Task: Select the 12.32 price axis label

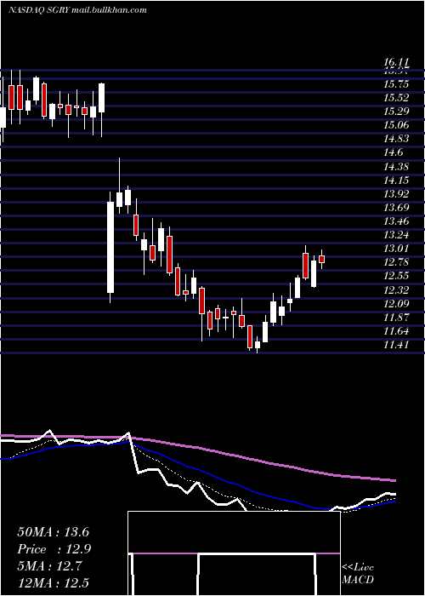Action: 396,290
